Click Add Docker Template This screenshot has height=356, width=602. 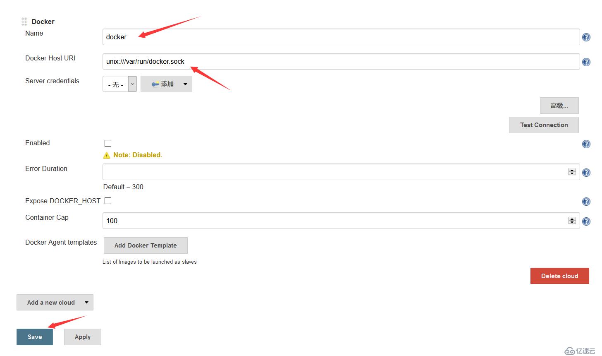pos(146,245)
